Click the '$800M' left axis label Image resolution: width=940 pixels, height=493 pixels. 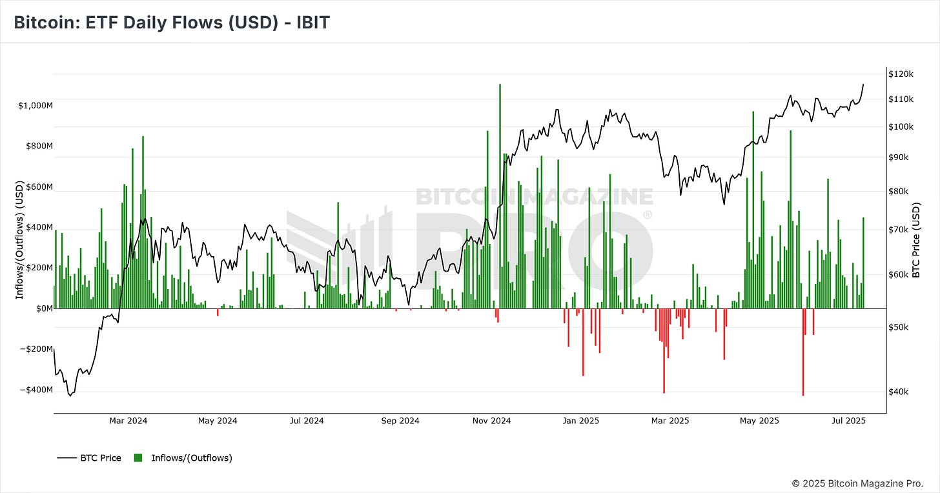39,146
